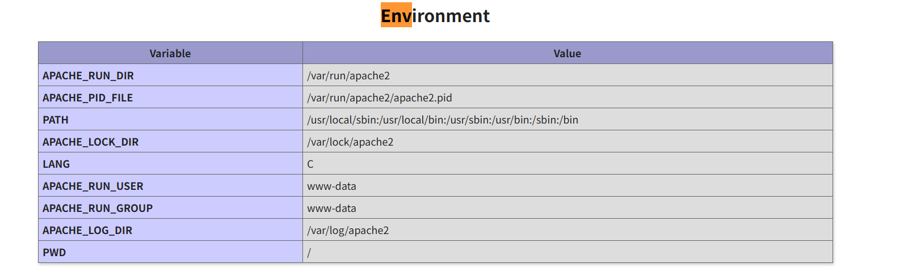Screen dimensions: 908x272
Task: Select the LANG variable name
Action: pos(56,164)
